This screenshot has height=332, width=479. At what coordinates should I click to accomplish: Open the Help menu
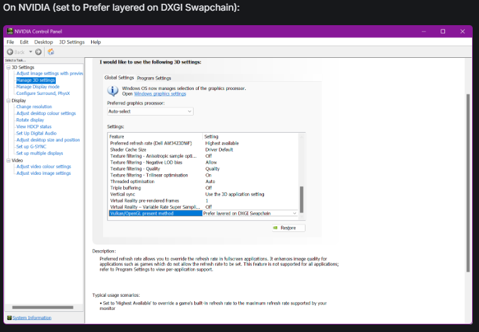[96, 42]
